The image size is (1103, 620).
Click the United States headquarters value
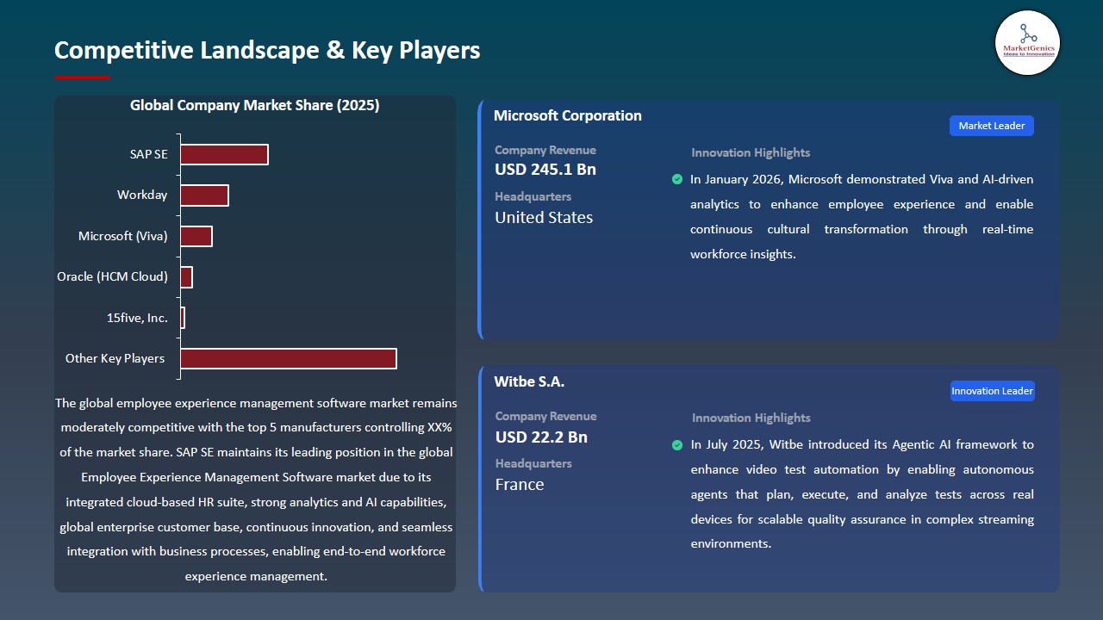click(x=544, y=218)
